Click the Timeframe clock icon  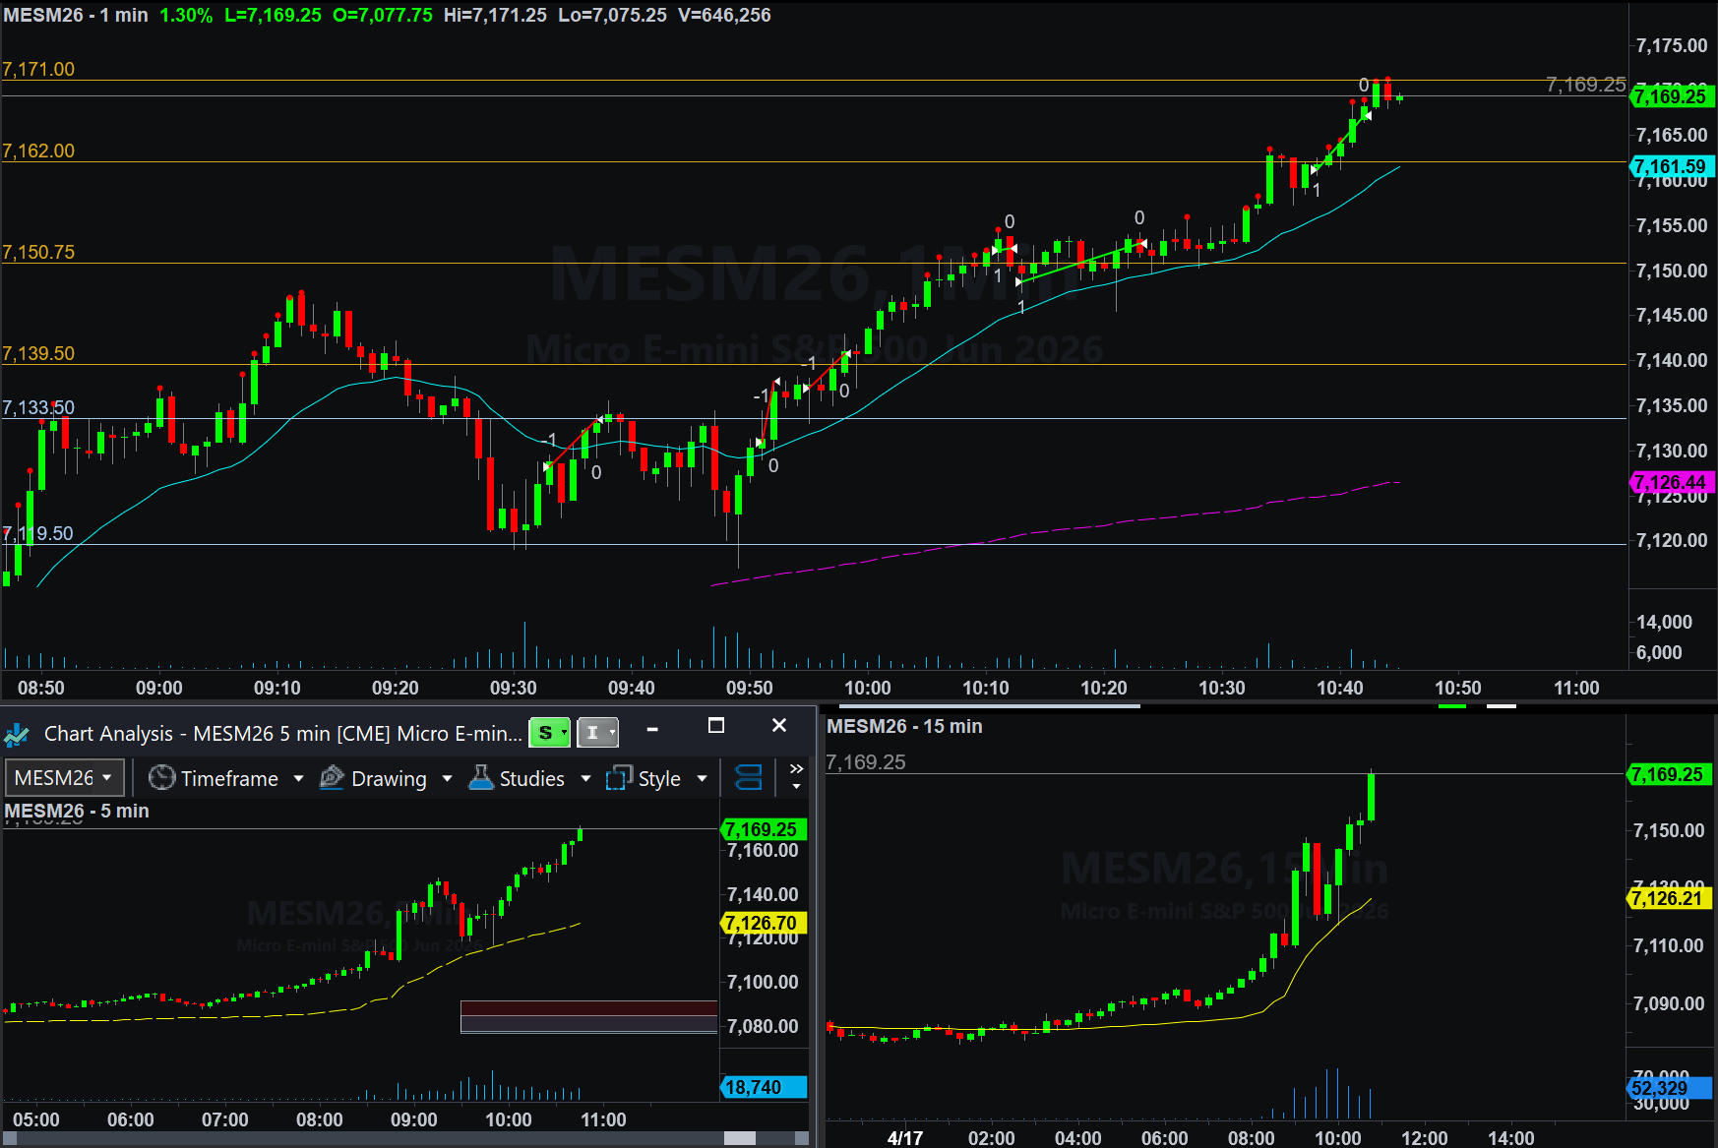[161, 778]
